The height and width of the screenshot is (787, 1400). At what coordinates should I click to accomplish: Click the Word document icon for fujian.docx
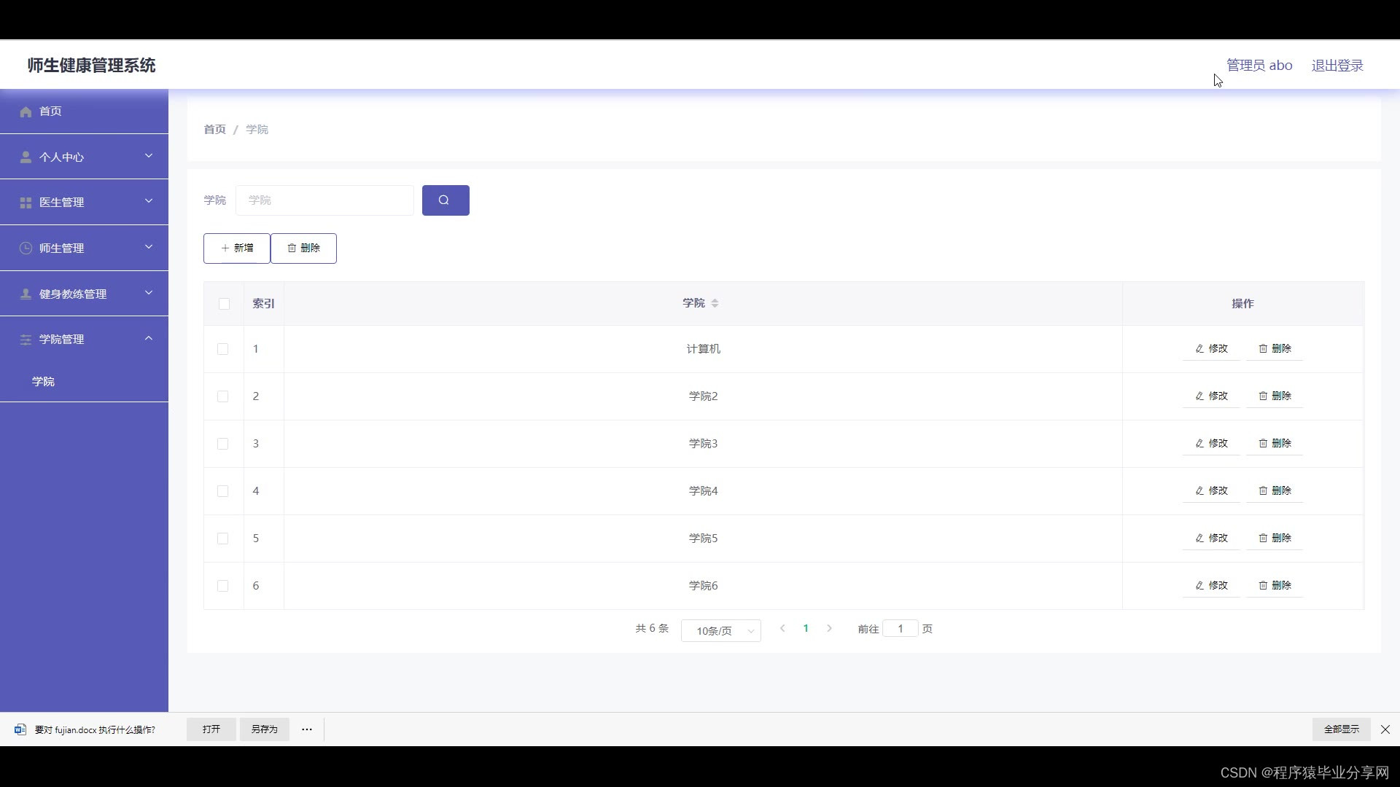coord(20,729)
